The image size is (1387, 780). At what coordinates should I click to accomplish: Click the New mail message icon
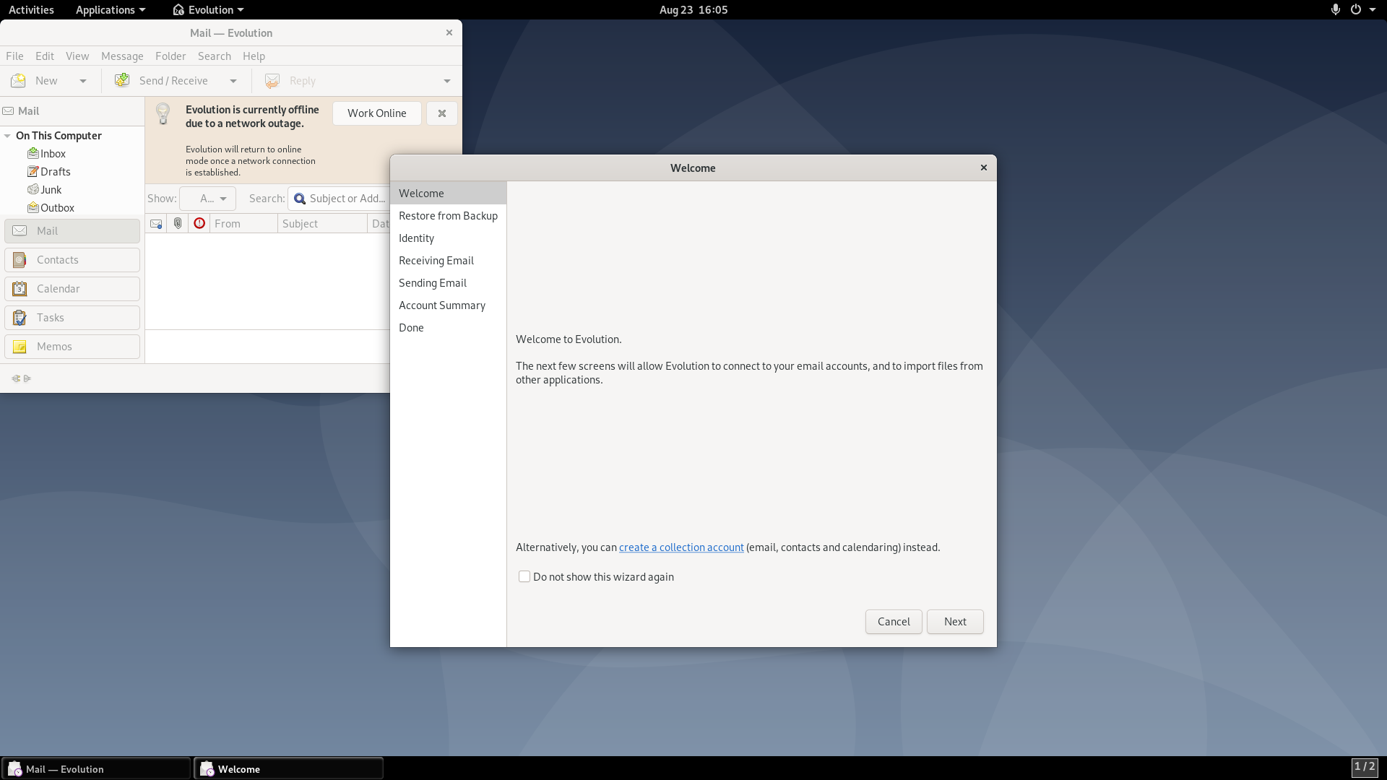19,81
